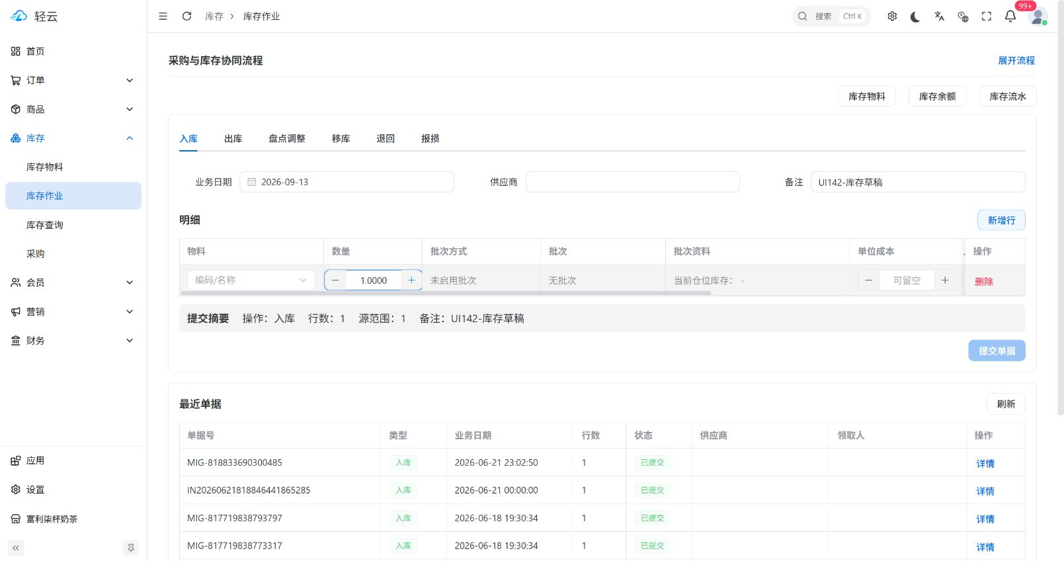Open 采购 submenu item
The height and width of the screenshot is (561, 1064).
point(73,253)
